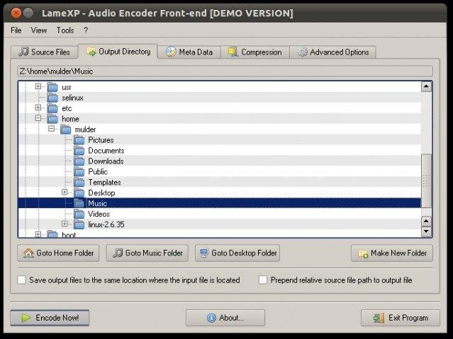Click the Public folder icon
This screenshot has height=339, width=453.
79,172
